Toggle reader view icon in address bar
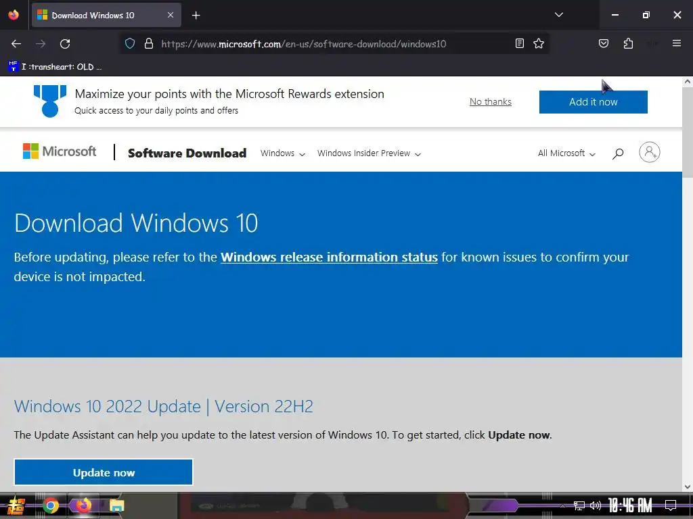The width and height of the screenshot is (693, 519). (x=520, y=43)
